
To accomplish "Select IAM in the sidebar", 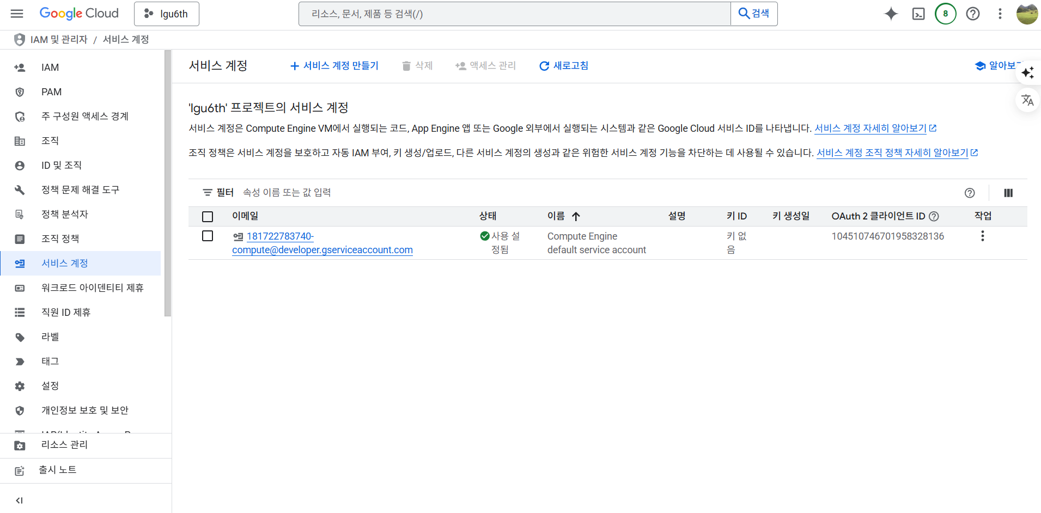I will [81, 68].
